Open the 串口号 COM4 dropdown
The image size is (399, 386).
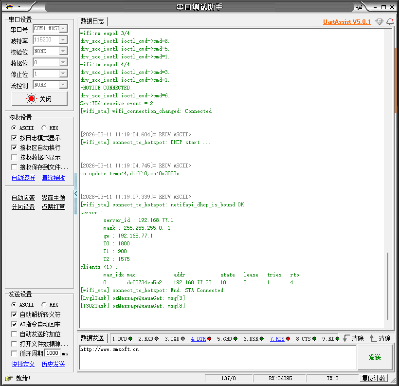pyautogui.click(x=63, y=29)
